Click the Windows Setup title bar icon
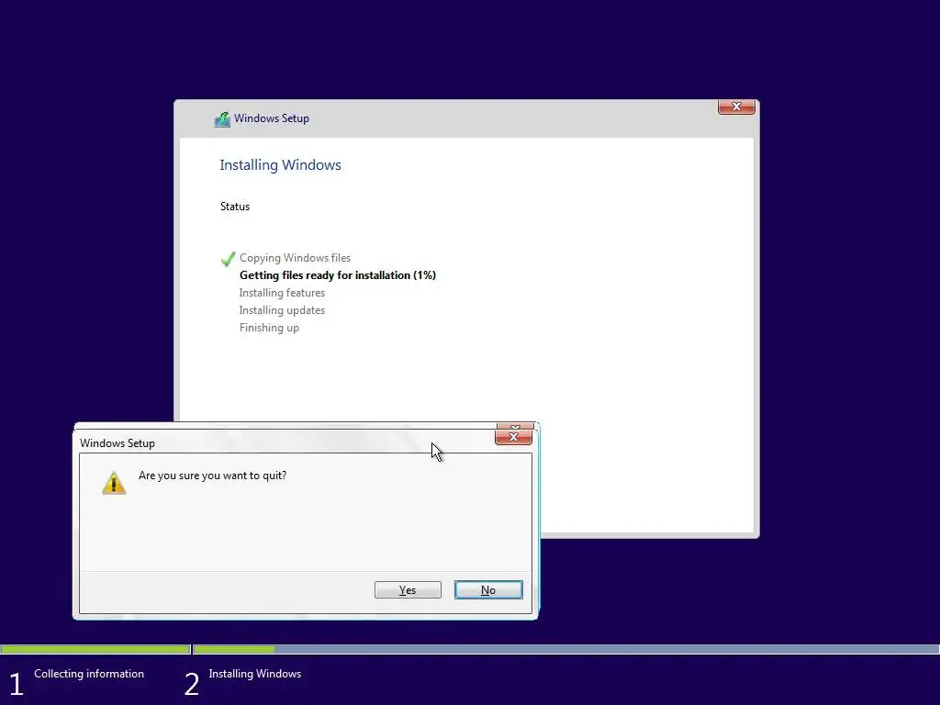The image size is (940, 705). click(x=222, y=119)
